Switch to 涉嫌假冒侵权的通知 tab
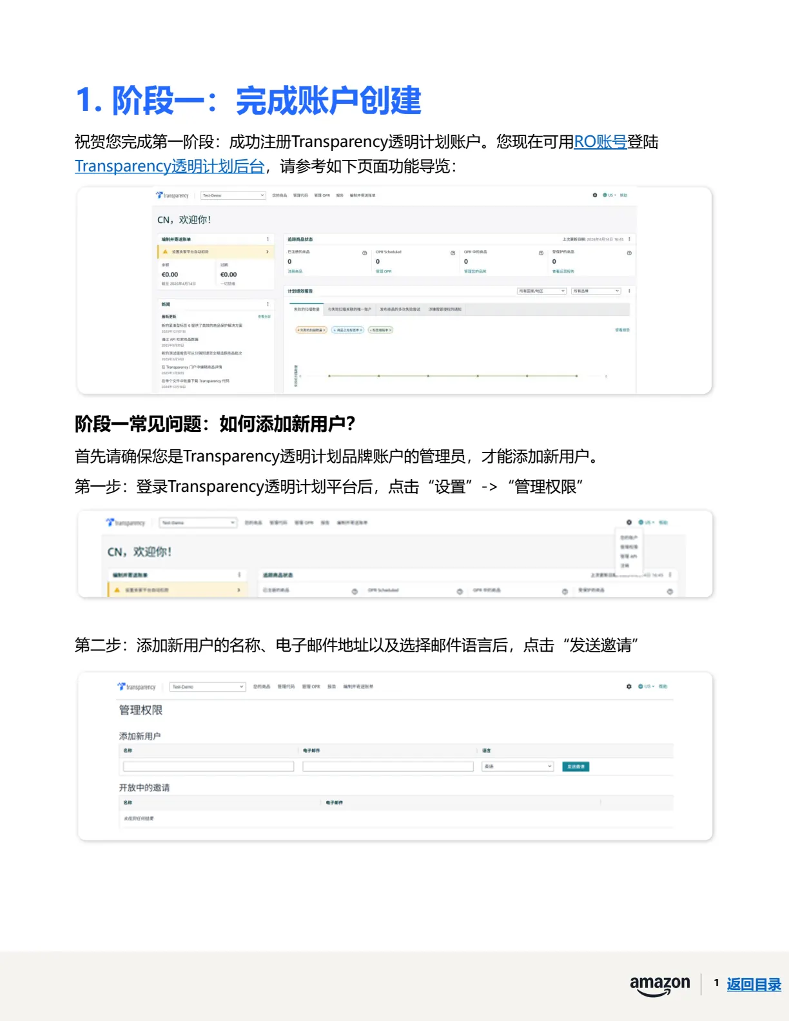789x1021 pixels. (445, 309)
